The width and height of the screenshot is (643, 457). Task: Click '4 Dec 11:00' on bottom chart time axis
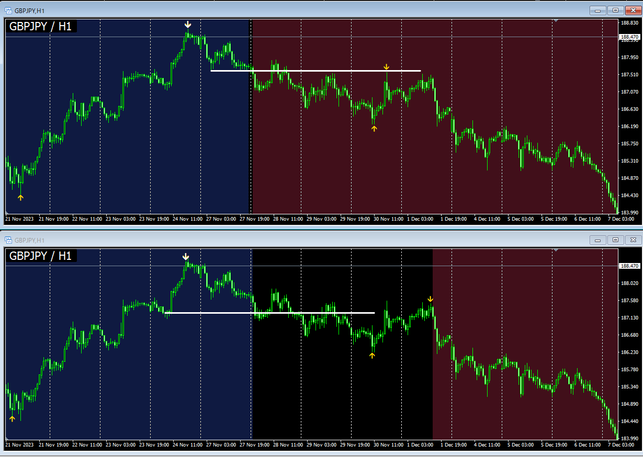(x=487, y=445)
